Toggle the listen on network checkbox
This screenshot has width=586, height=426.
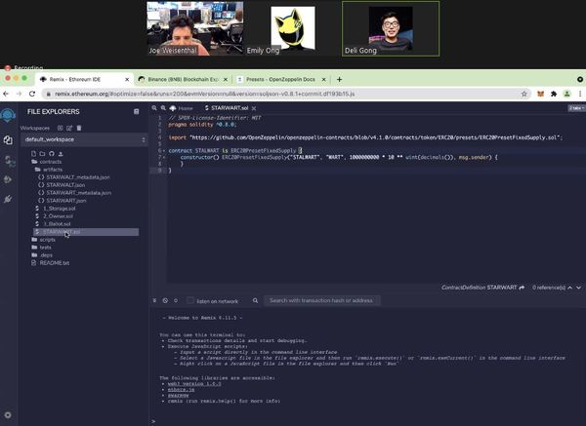click(190, 300)
